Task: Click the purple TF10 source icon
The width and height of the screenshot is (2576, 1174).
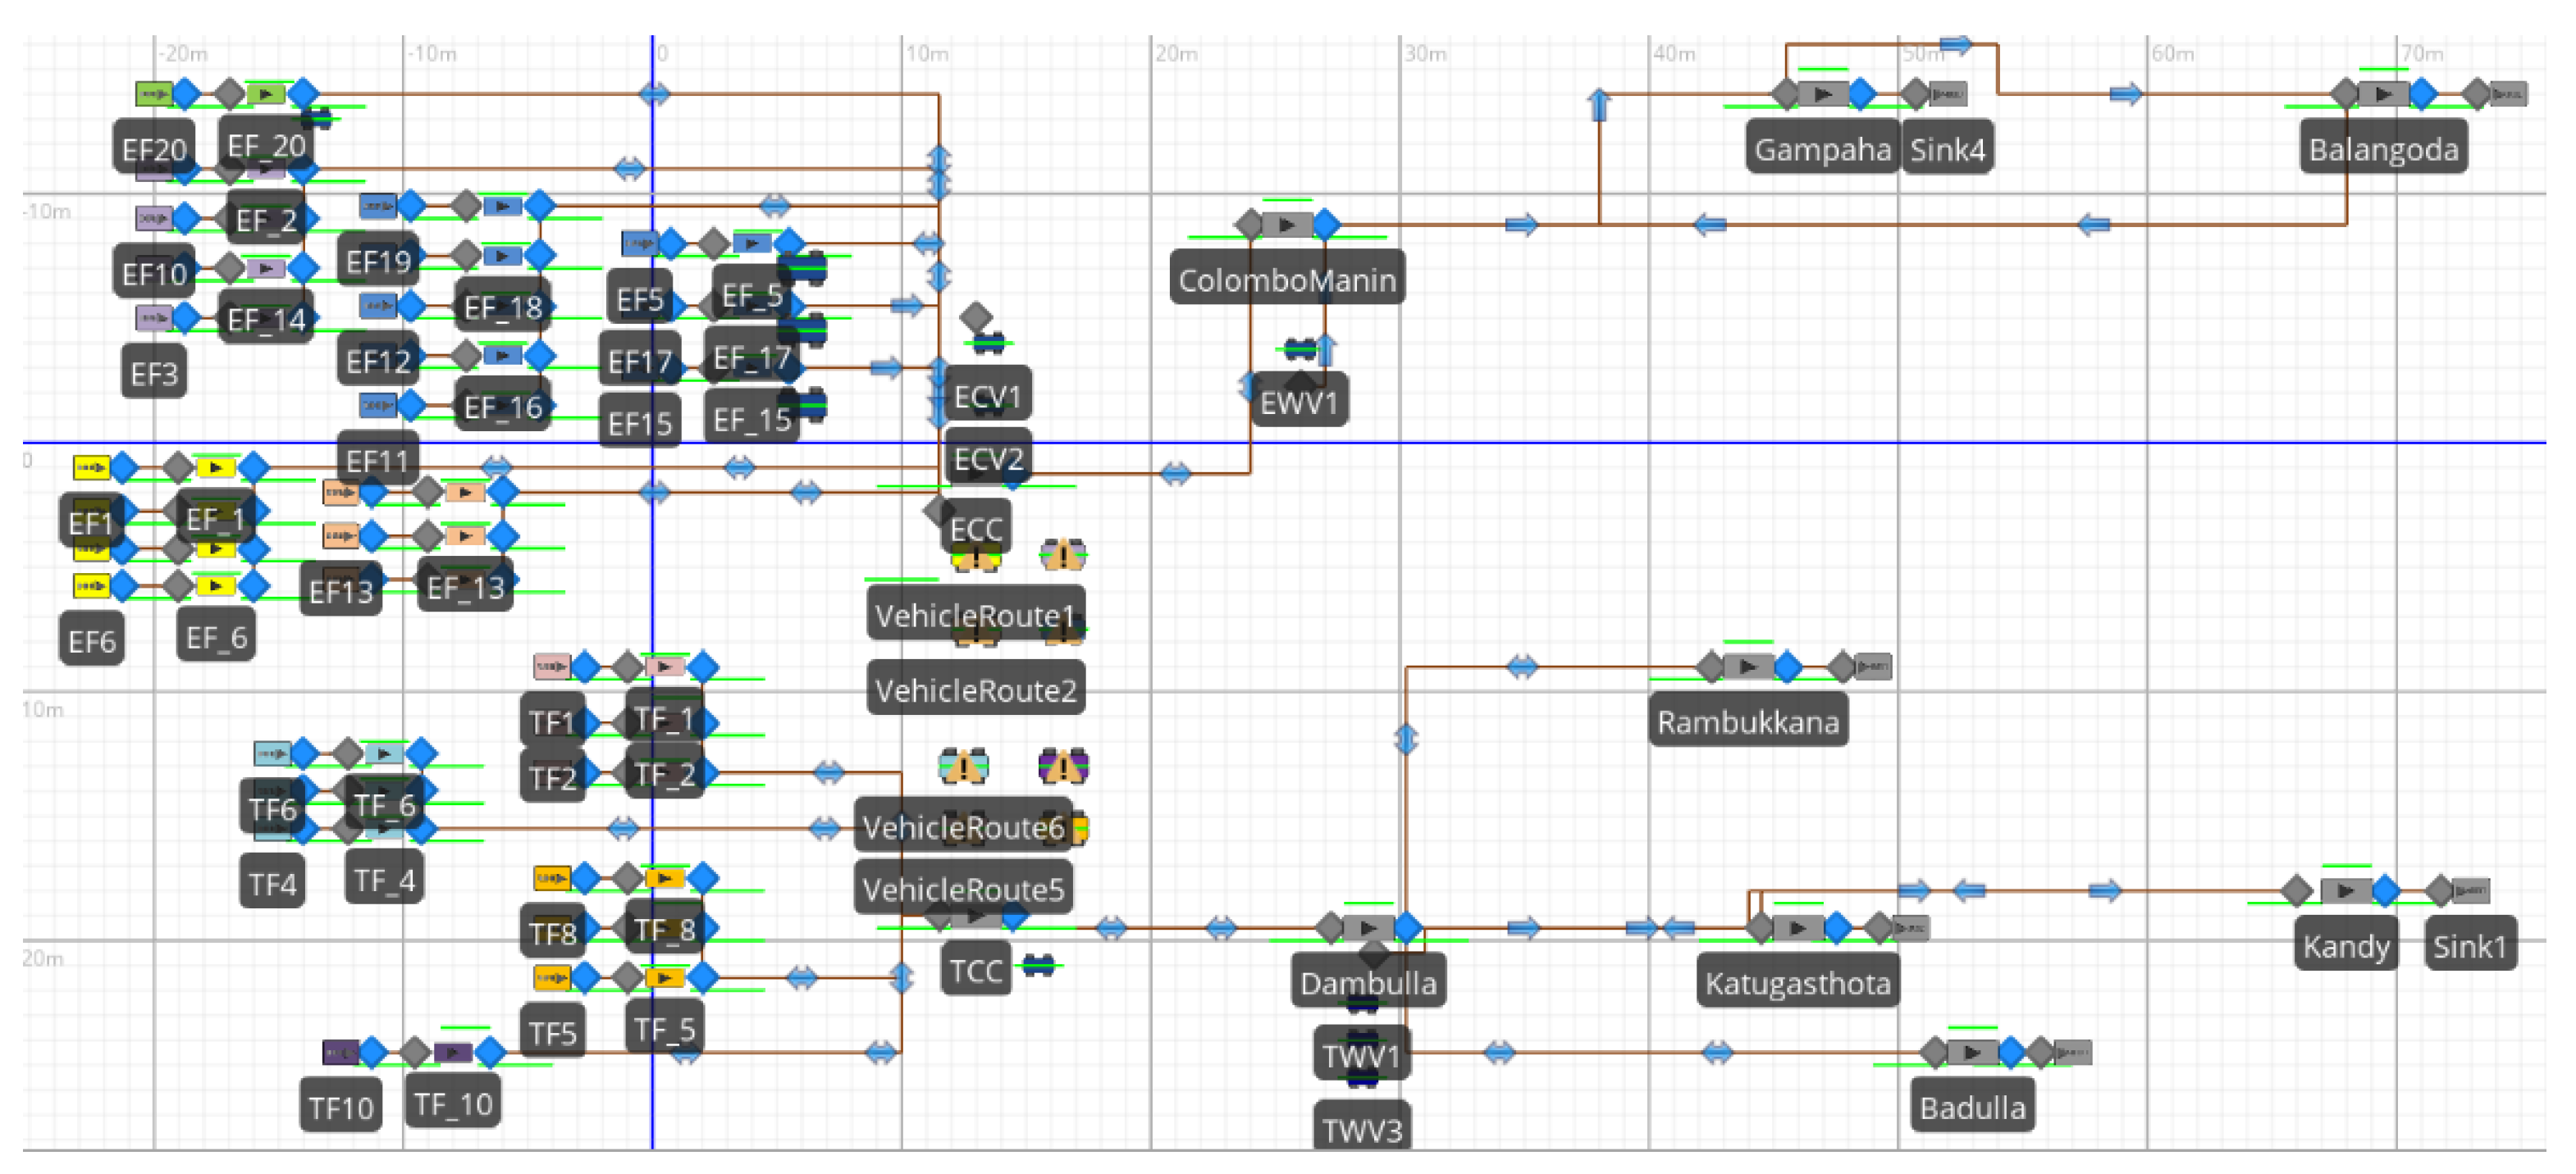Action: pyautogui.click(x=340, y=1052)
